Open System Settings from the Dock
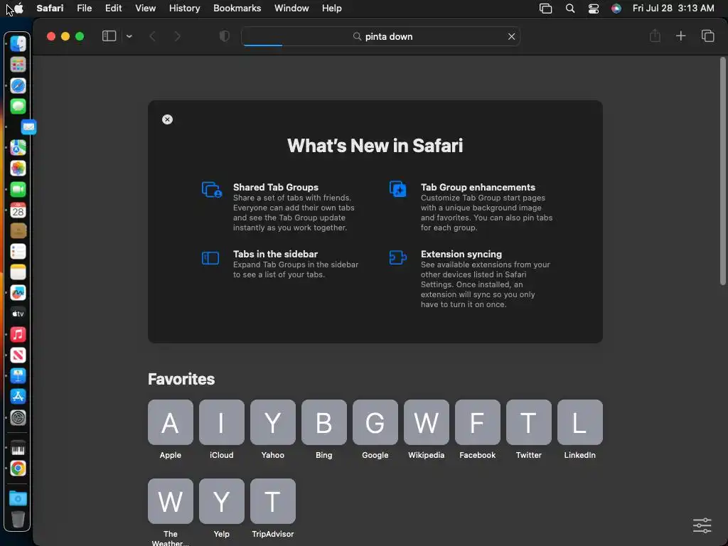 tap(18, 417)
